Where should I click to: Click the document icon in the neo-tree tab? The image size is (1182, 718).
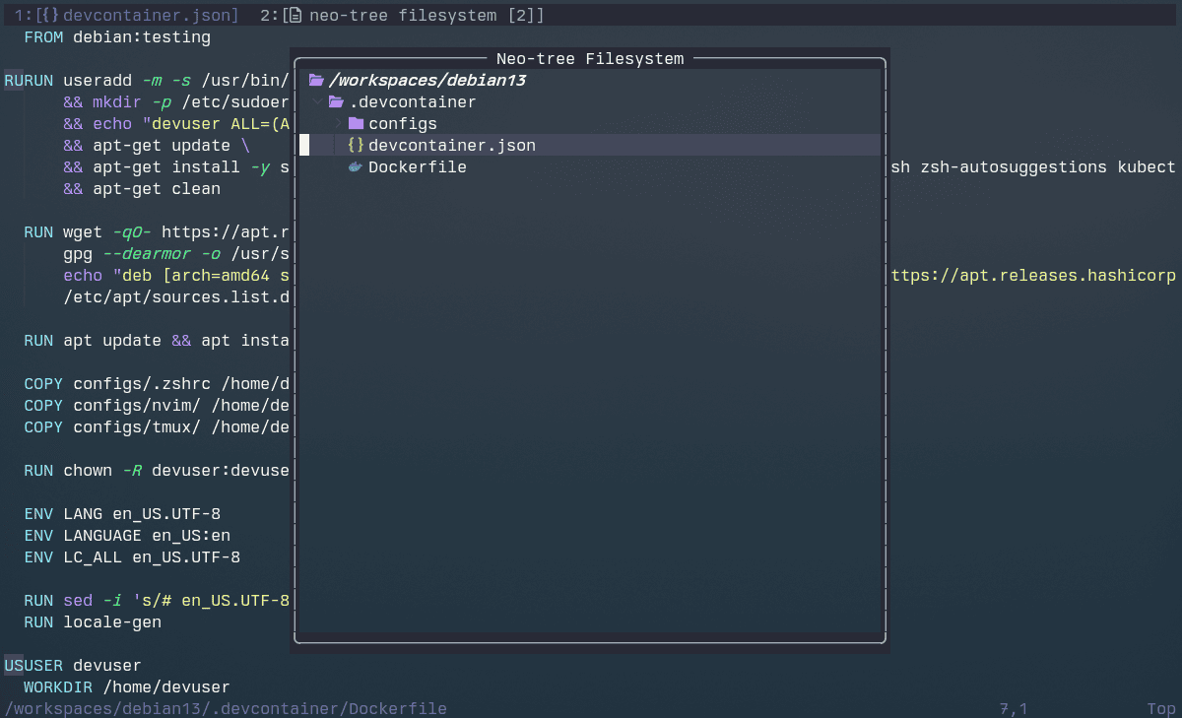tap(295, 16)
